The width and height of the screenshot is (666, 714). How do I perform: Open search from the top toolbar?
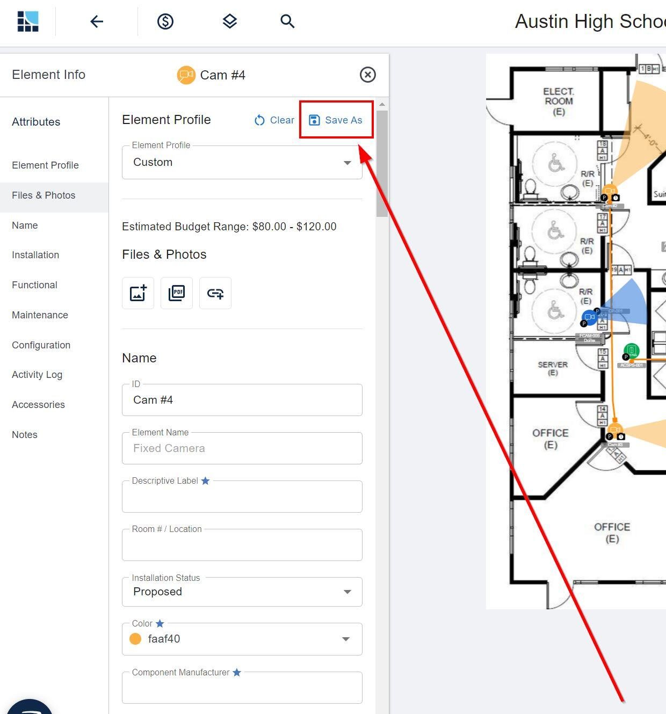coord(287,21)
